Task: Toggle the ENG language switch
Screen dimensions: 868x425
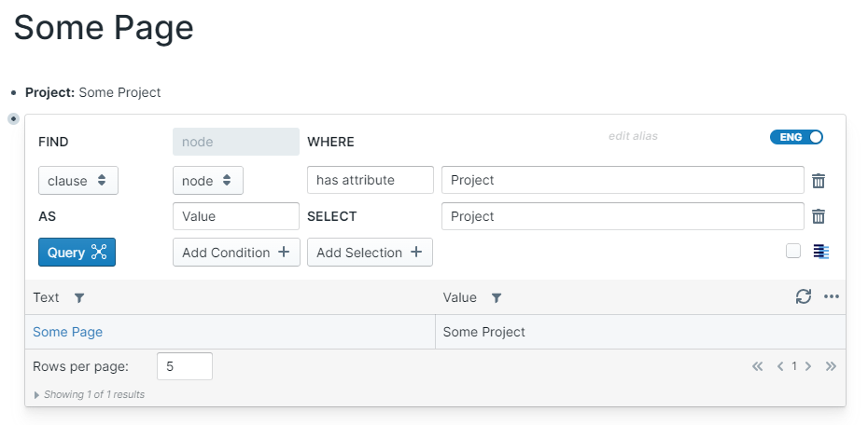Action: point(796,137)
